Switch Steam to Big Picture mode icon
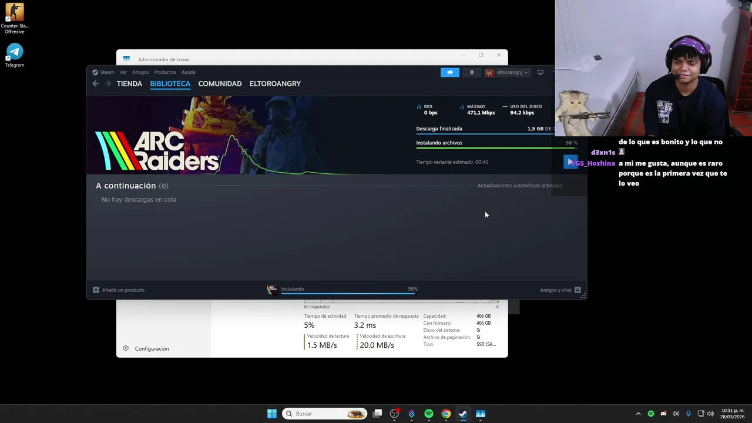Screen dimensions: 752x423 tap(540, 72)
